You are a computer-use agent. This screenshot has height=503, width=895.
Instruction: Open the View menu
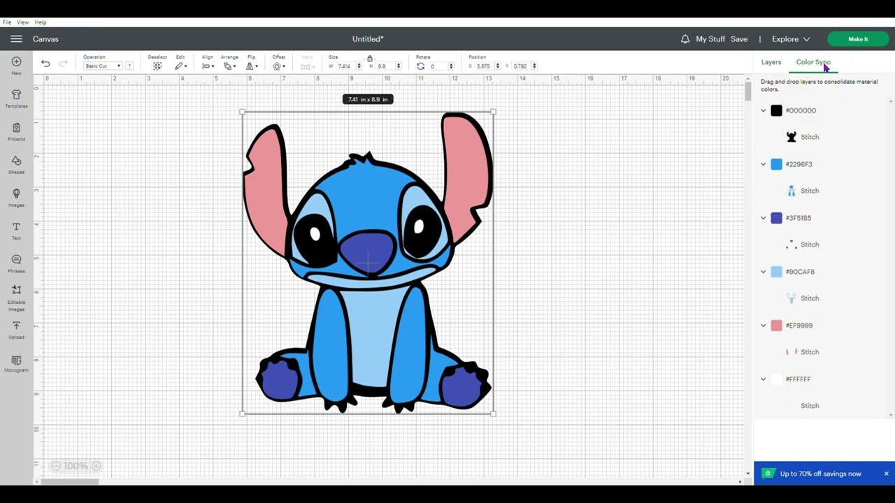click(23, 22)
